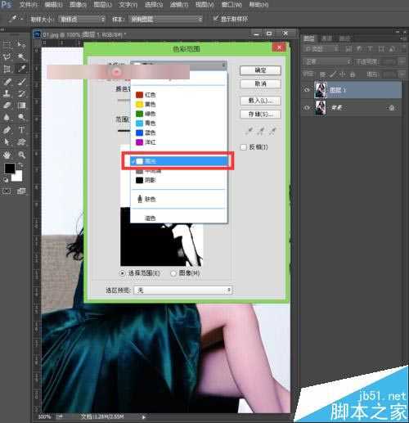409x423 pixels.
Task: Click the 存储(S)... button
Action: pyautogui.click(x=260, y=114)
